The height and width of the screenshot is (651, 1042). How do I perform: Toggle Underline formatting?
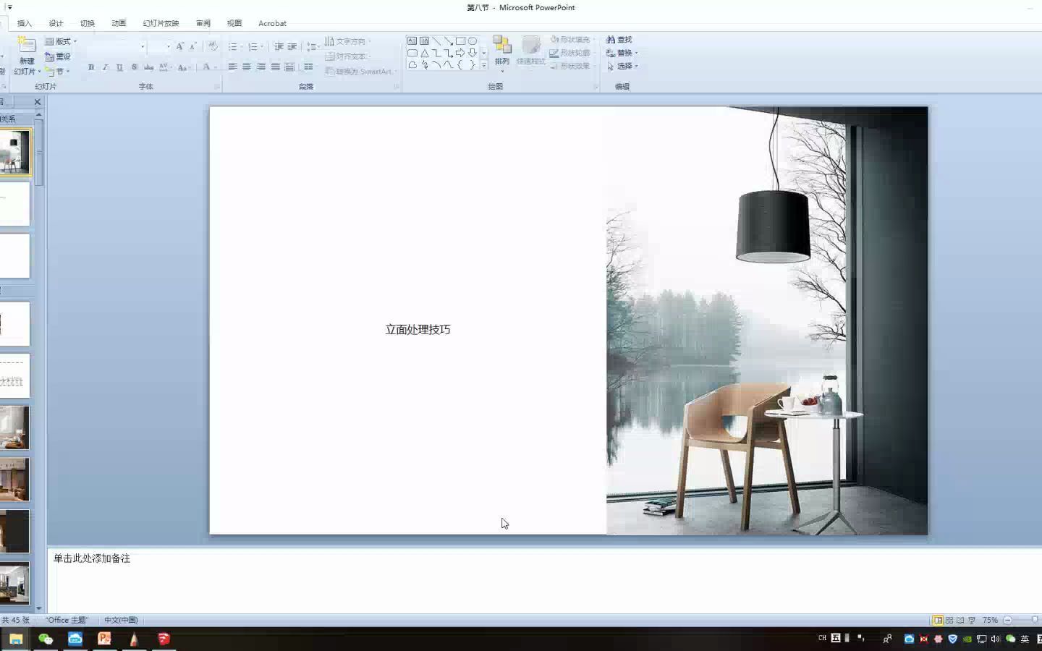point(119,67)
